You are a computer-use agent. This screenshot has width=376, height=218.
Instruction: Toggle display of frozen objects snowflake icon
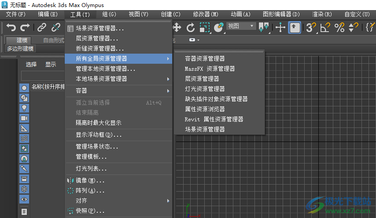tap(24, 189)
